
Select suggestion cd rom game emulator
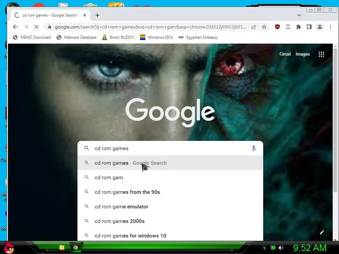tap(170, 206)
